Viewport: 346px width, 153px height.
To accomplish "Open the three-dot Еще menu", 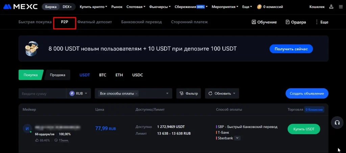I will coord(322,22).
